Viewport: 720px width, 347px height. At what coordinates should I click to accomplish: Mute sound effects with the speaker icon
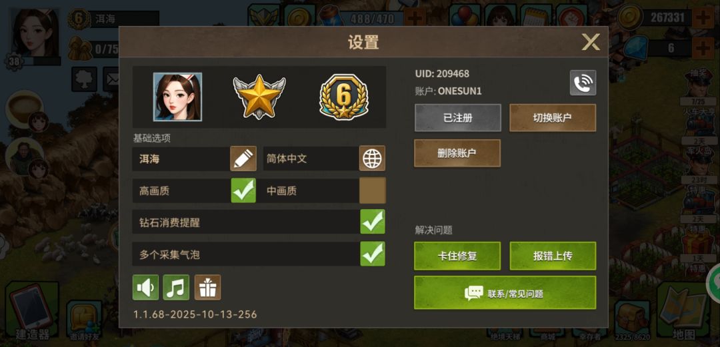pos(145,287)
